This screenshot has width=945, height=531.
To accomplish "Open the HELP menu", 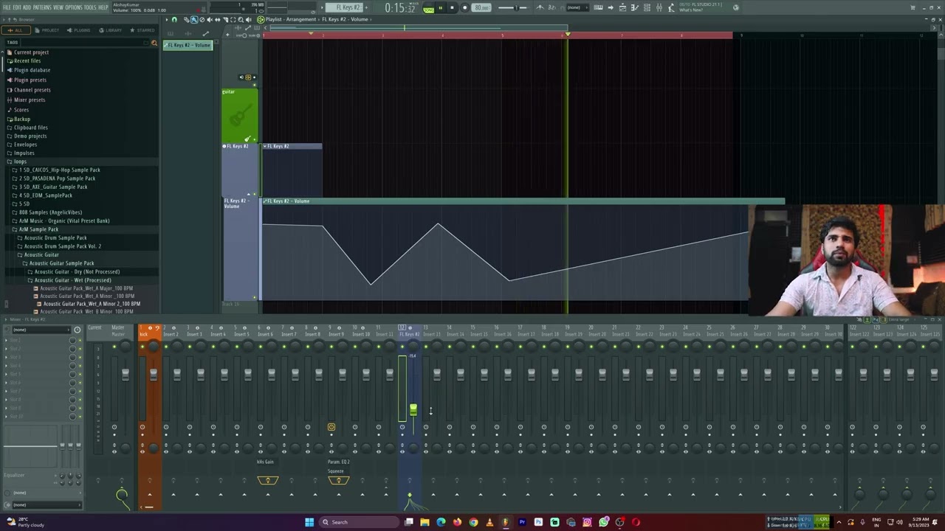I will tap(103, 7).
